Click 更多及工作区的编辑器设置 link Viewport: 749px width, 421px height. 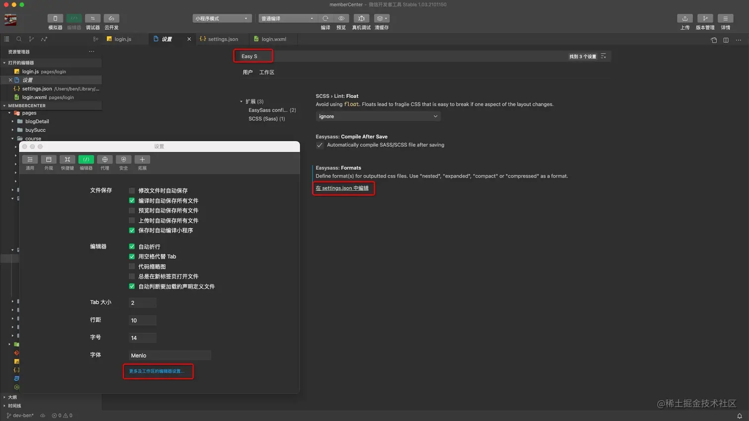[x=157, y=371]
